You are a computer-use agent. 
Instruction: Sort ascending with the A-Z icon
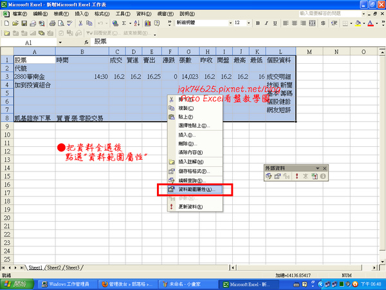[x=137, y=23]
